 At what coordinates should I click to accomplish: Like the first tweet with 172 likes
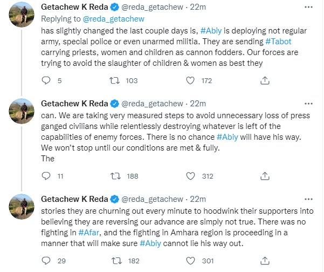(190, 81)
